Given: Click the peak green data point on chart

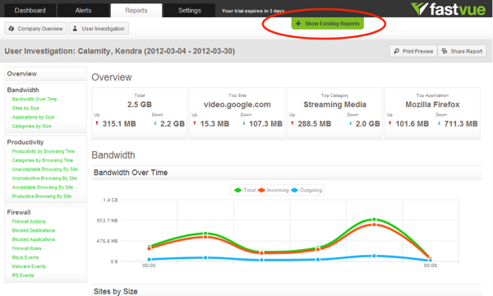Looking at the screenshot, I should [374, 220].
